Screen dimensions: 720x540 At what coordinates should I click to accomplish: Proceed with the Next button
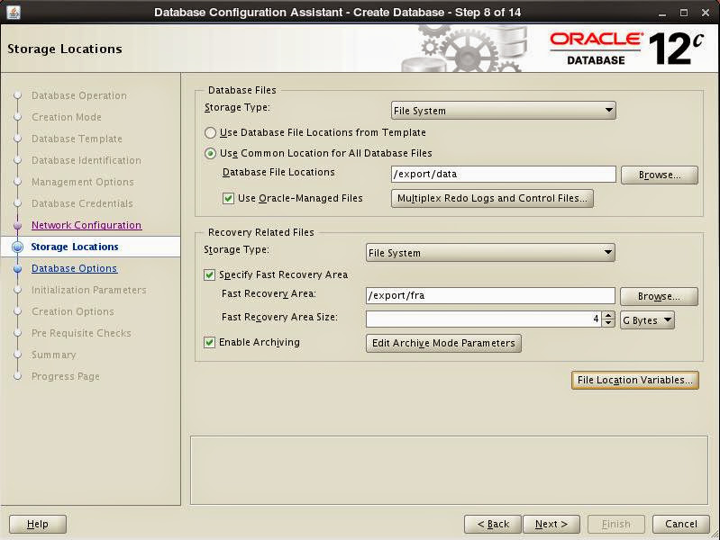tap(551, 524)
